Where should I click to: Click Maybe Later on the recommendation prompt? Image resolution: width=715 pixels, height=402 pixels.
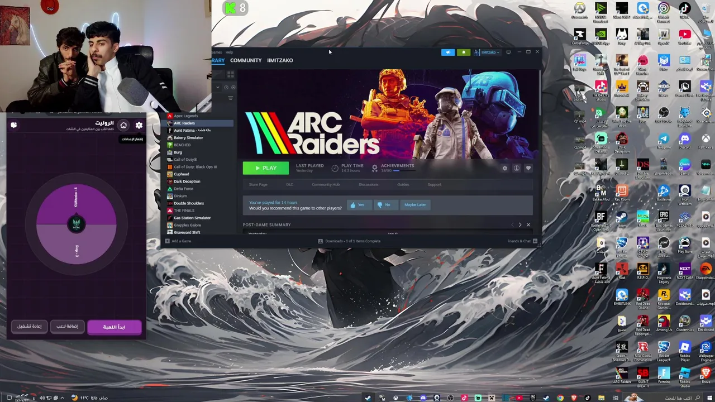pos(415,205)
